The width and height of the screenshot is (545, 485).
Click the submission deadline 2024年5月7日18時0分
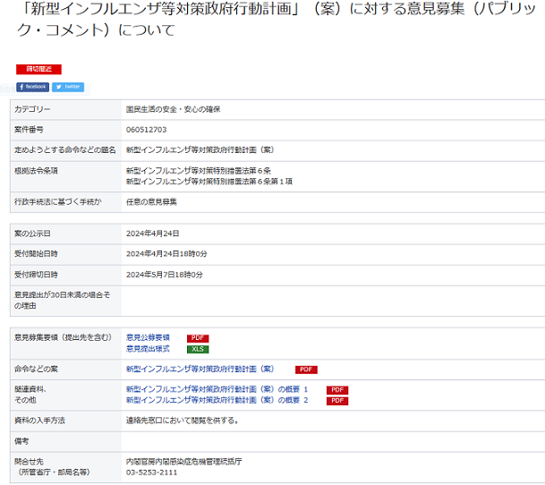tap(165, 274)
